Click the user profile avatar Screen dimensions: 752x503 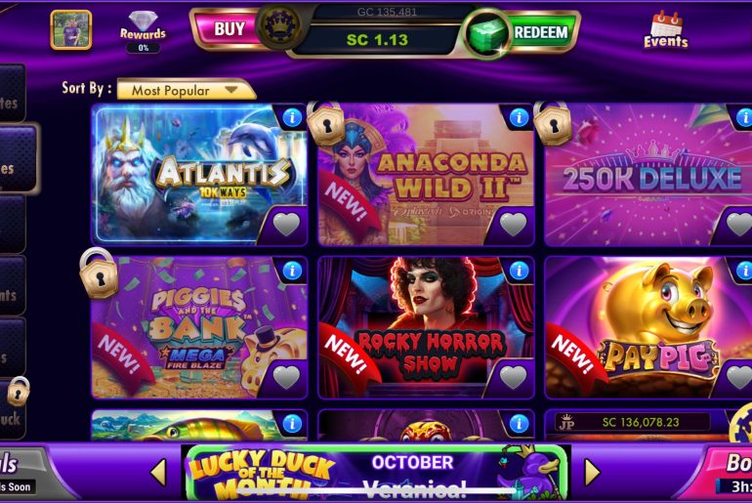pos(71,29)
